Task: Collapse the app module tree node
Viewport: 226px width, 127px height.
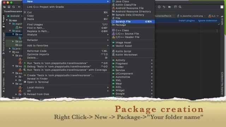Action: [7, 20]
